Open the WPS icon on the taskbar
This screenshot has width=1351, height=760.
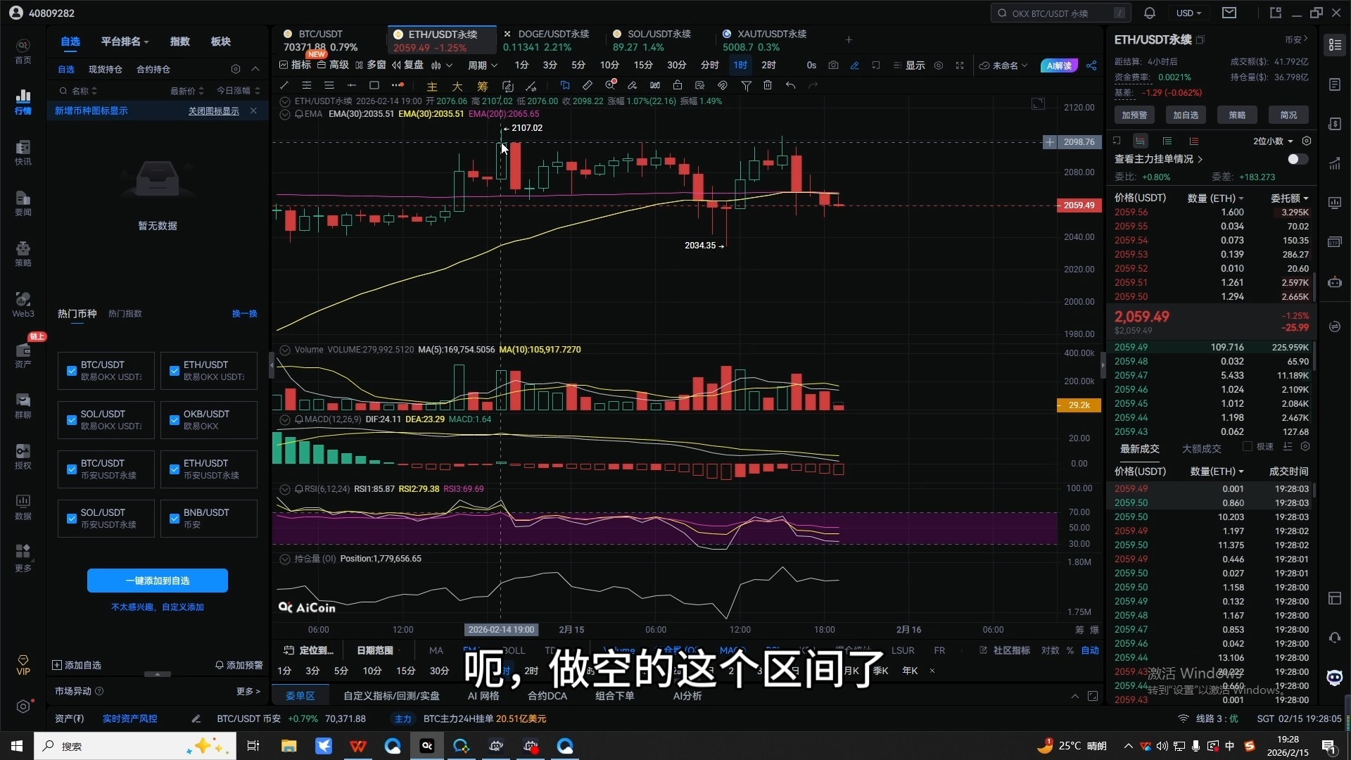[x=358, y=746]
